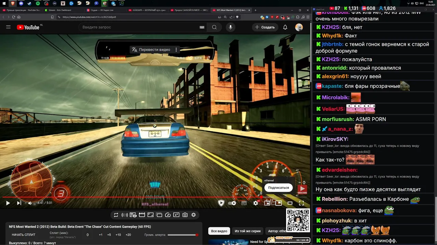Click Подписаться on the ethereal channel popup
The height and width of the screenshot is (245, 437).
(x=279, y=187)
